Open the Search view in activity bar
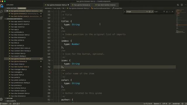Screen dimensions: 187x105 coord(1,12)
